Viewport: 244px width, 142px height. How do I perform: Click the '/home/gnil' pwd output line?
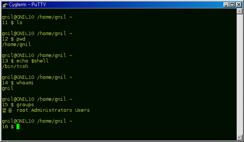tap(16, 44)
